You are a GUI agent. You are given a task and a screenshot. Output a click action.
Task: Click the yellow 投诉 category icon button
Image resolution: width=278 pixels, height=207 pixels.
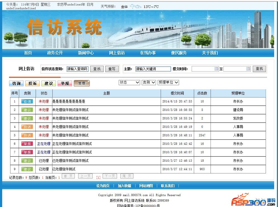coord(32,83)
